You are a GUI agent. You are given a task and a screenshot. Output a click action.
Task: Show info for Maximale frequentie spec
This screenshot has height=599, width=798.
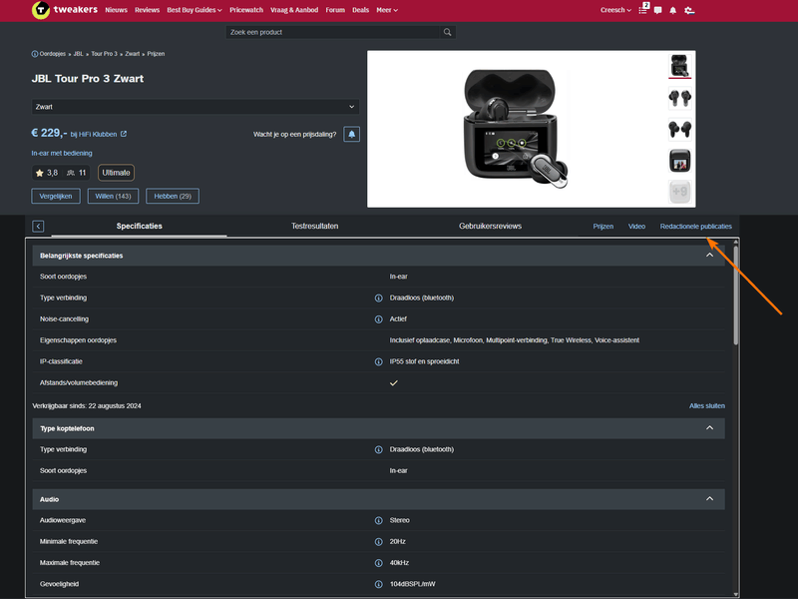379,563
